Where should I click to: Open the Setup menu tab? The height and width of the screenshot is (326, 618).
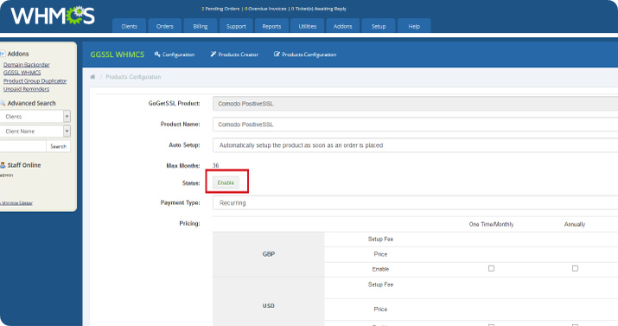(379, 26)
